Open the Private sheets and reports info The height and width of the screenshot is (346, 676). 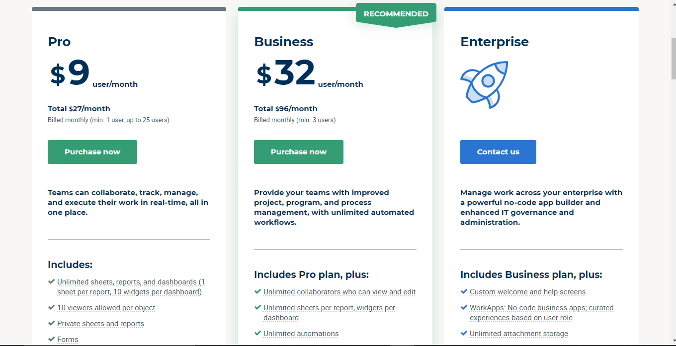tap(100, 324)
